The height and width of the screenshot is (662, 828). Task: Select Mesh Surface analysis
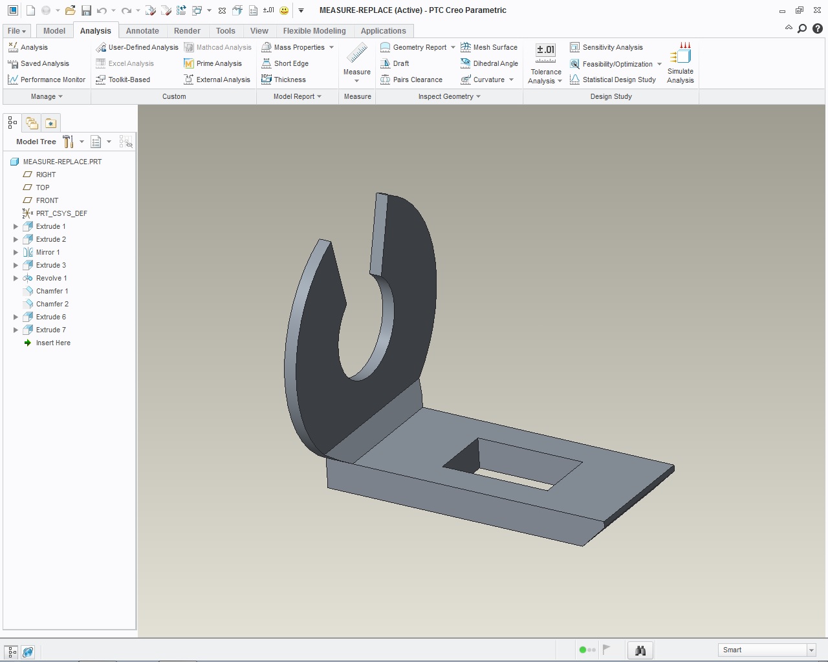coord(489,47)
